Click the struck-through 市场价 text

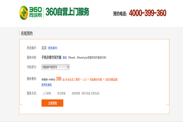pos(48,80)
